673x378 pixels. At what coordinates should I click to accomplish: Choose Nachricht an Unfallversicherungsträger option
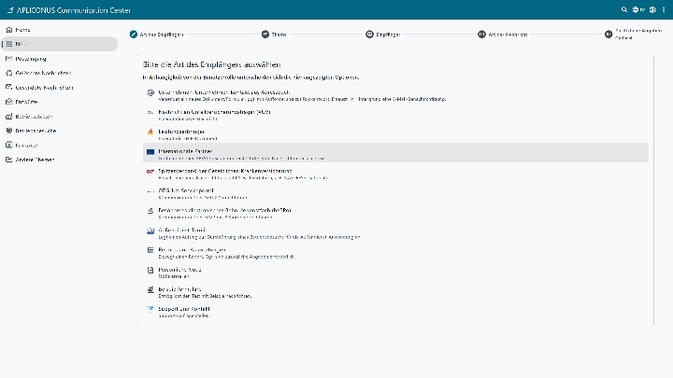[395, 115]
